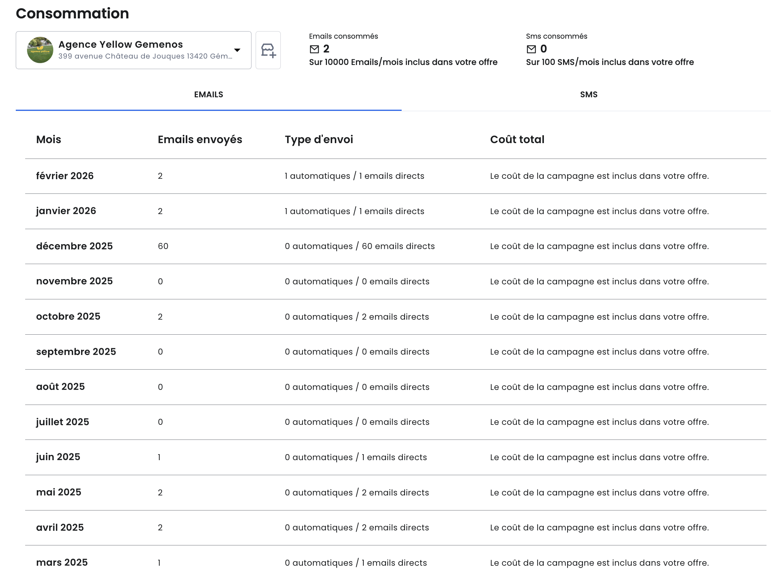Viewport: 771px width, 586px height.
Task: Click the cost text in décembre 2025 row
Action: (x=599, y=246)
